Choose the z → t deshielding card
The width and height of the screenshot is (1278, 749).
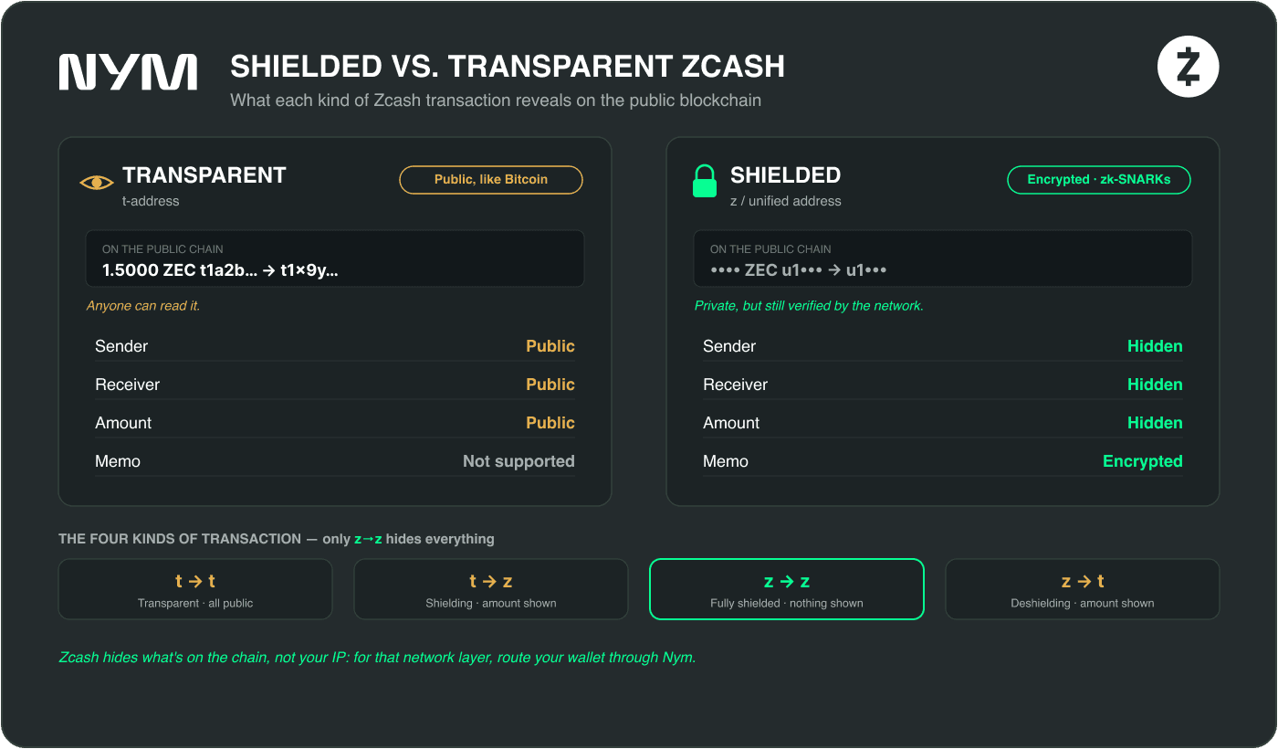pos(1083,589)
